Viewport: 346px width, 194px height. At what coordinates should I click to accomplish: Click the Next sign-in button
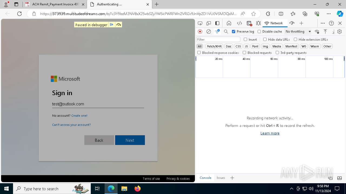click(130, 140)
